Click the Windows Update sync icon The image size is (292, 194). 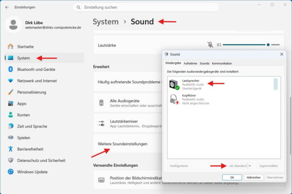11,172
